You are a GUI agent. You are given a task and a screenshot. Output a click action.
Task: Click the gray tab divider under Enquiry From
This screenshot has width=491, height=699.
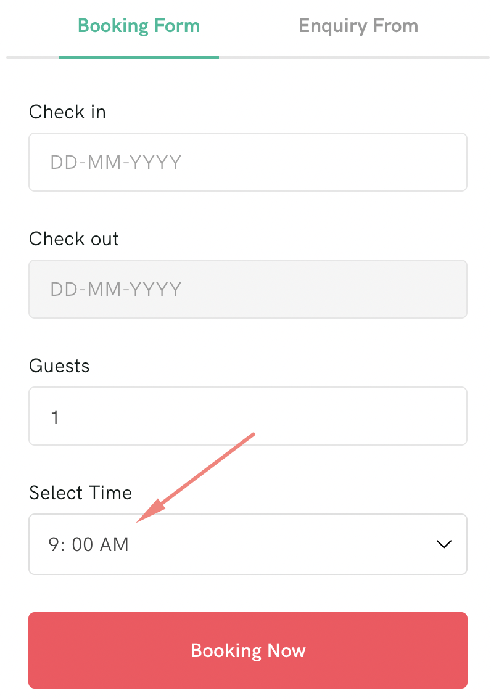tap(355, 57)
